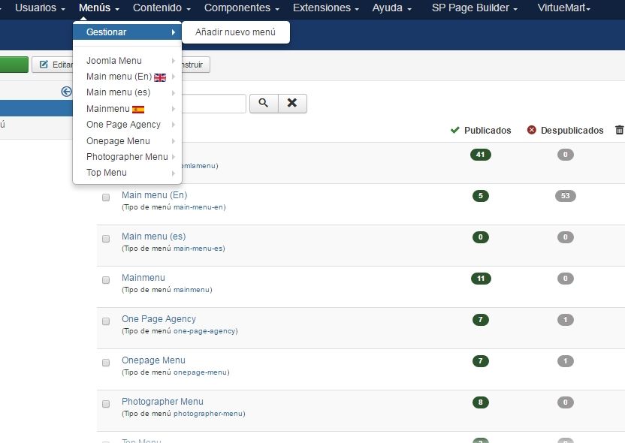Open the SP Page Builder menu
Viewport: 625px width, 443px height.
tap(474, 8)
